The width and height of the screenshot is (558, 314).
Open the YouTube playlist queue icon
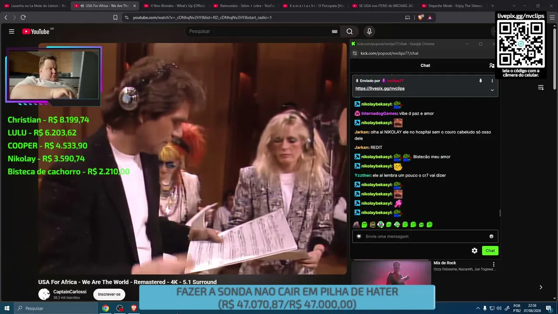point(541,88)
